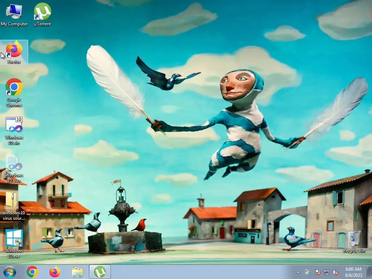Select the My Computer desktop icon
The image size is (372, 279).
14,15
